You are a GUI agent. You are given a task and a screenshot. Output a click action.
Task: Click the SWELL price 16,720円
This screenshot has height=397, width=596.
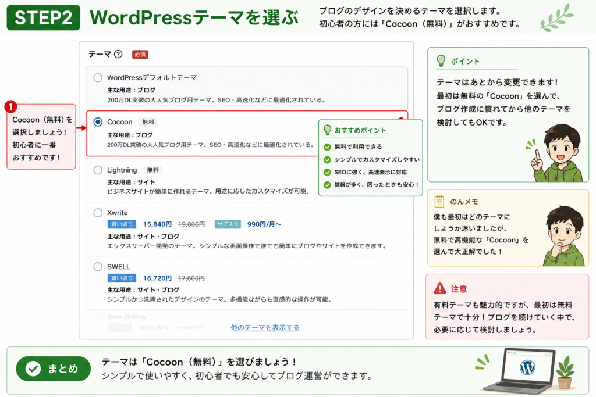(x=157, y=278)
